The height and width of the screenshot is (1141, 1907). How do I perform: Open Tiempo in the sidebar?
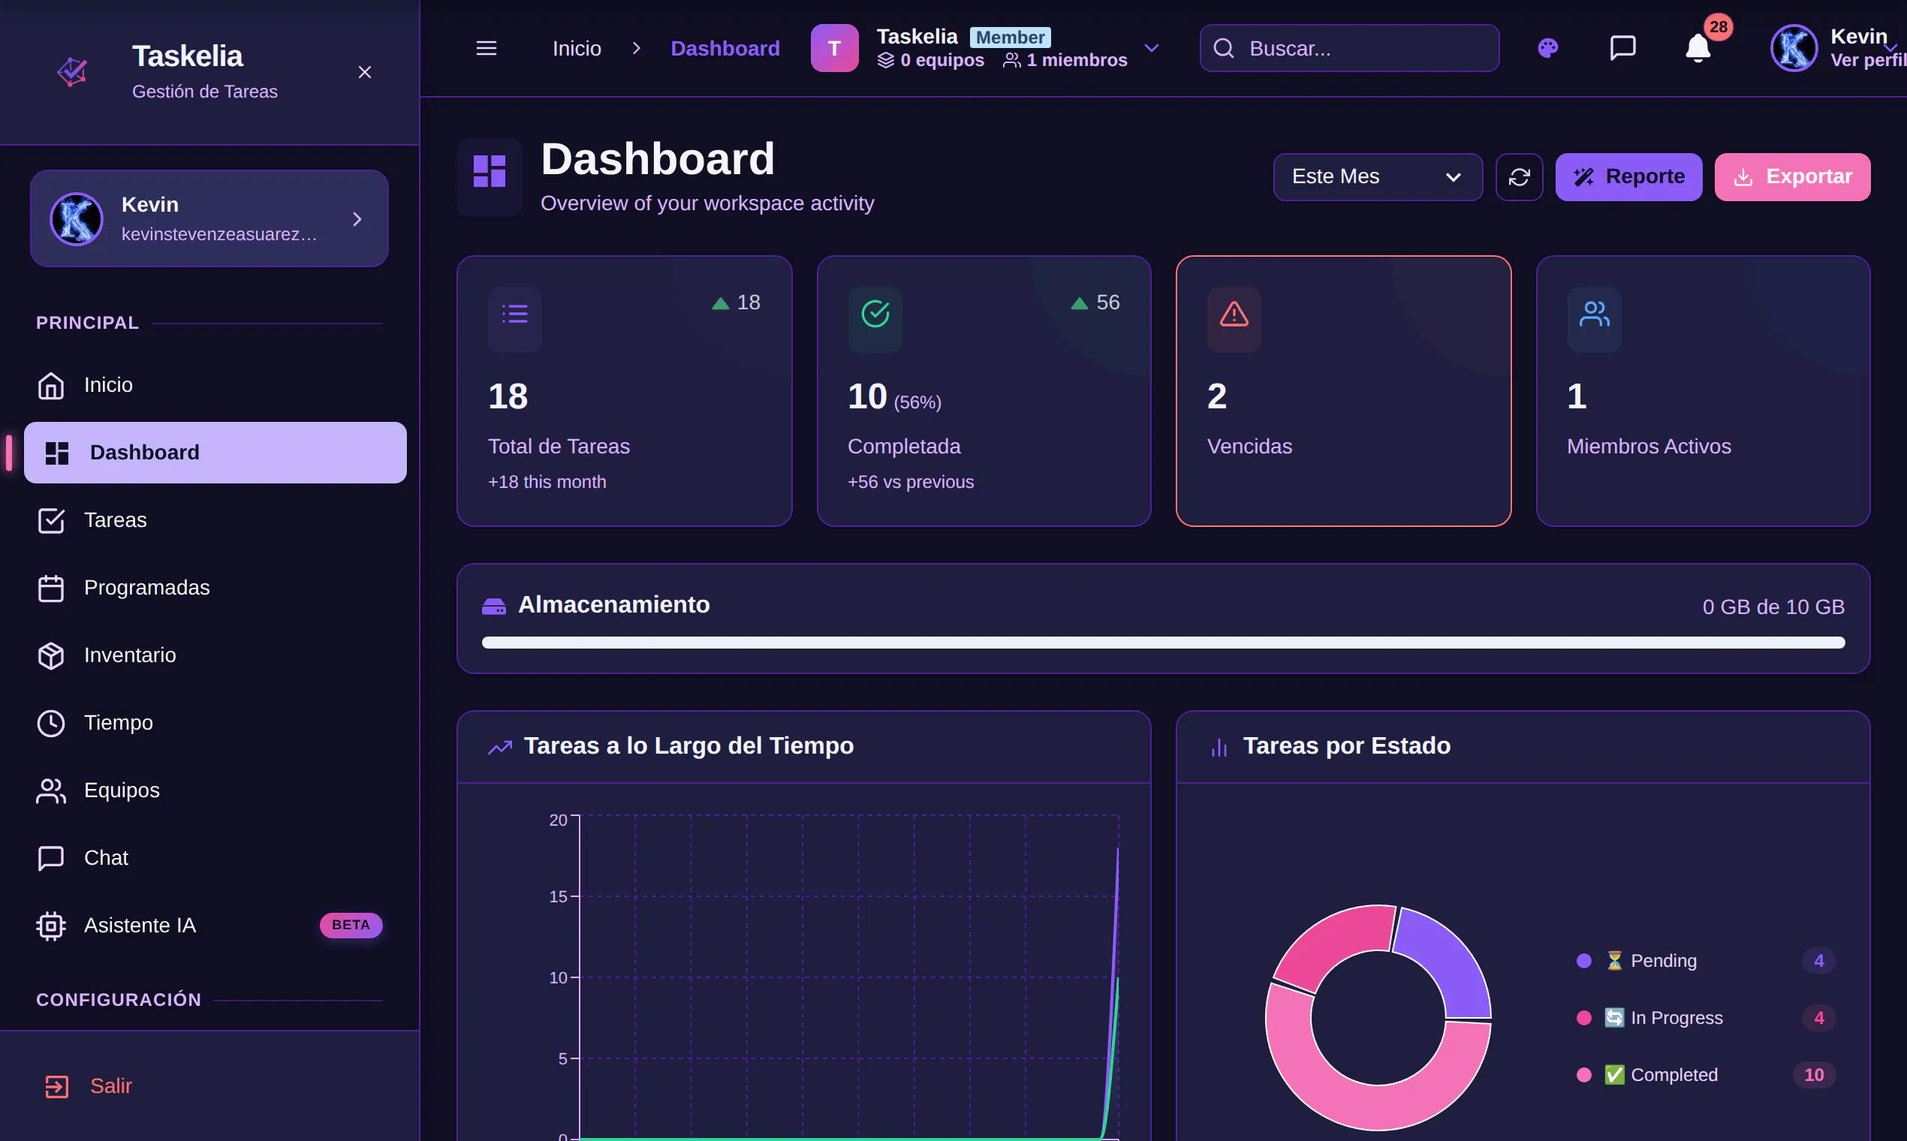click(x=215, y=724)
